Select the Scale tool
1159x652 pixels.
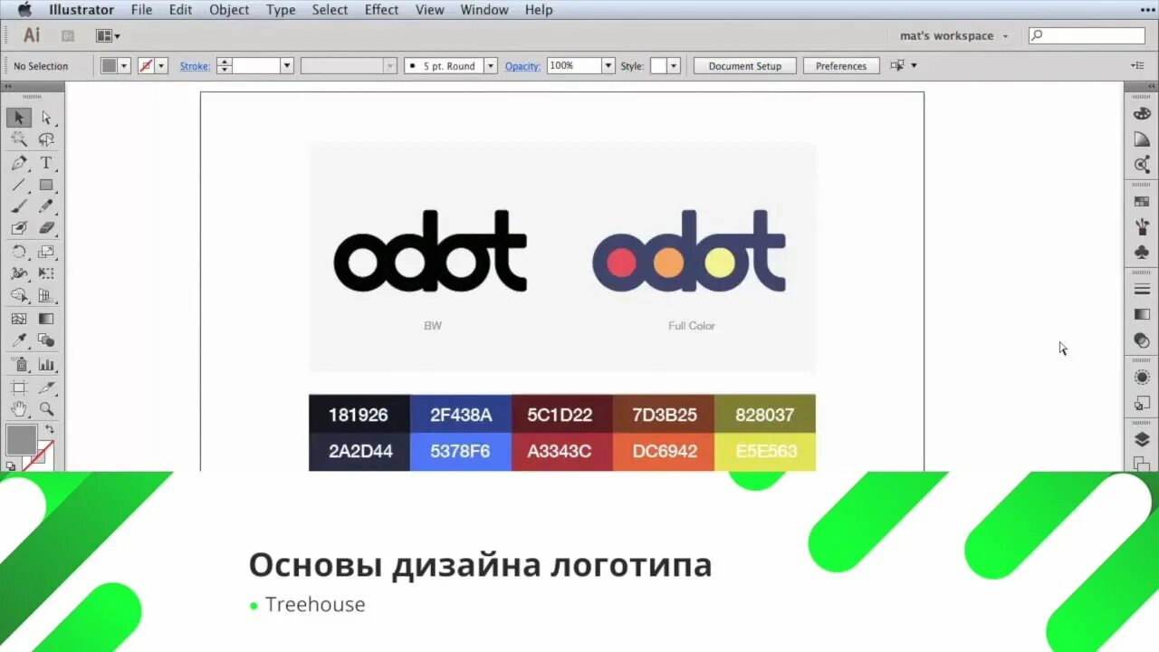point(46,252)
